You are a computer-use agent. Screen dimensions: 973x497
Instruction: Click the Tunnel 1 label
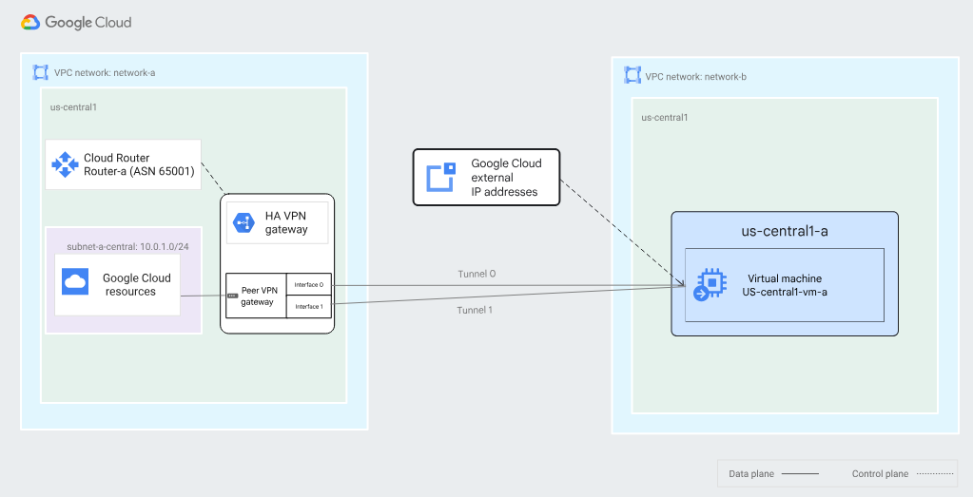click(x=475, y=310)
